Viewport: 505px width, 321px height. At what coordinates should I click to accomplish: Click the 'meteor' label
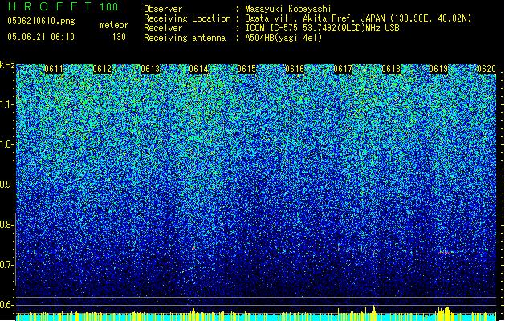tap(114, 25)
